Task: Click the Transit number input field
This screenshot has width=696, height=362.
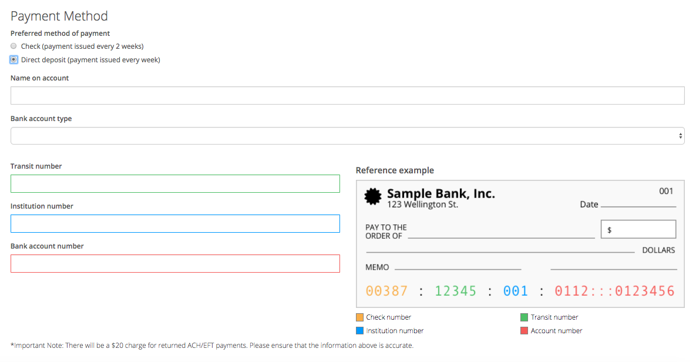Action: (176, 183)
